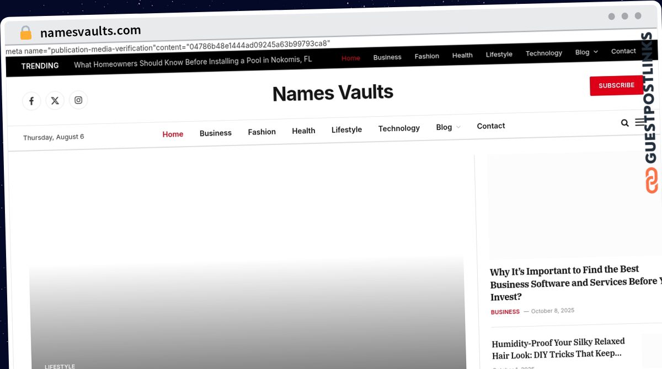Go to Technology in main navigation

pyautogui.click(x=399, y=128)
